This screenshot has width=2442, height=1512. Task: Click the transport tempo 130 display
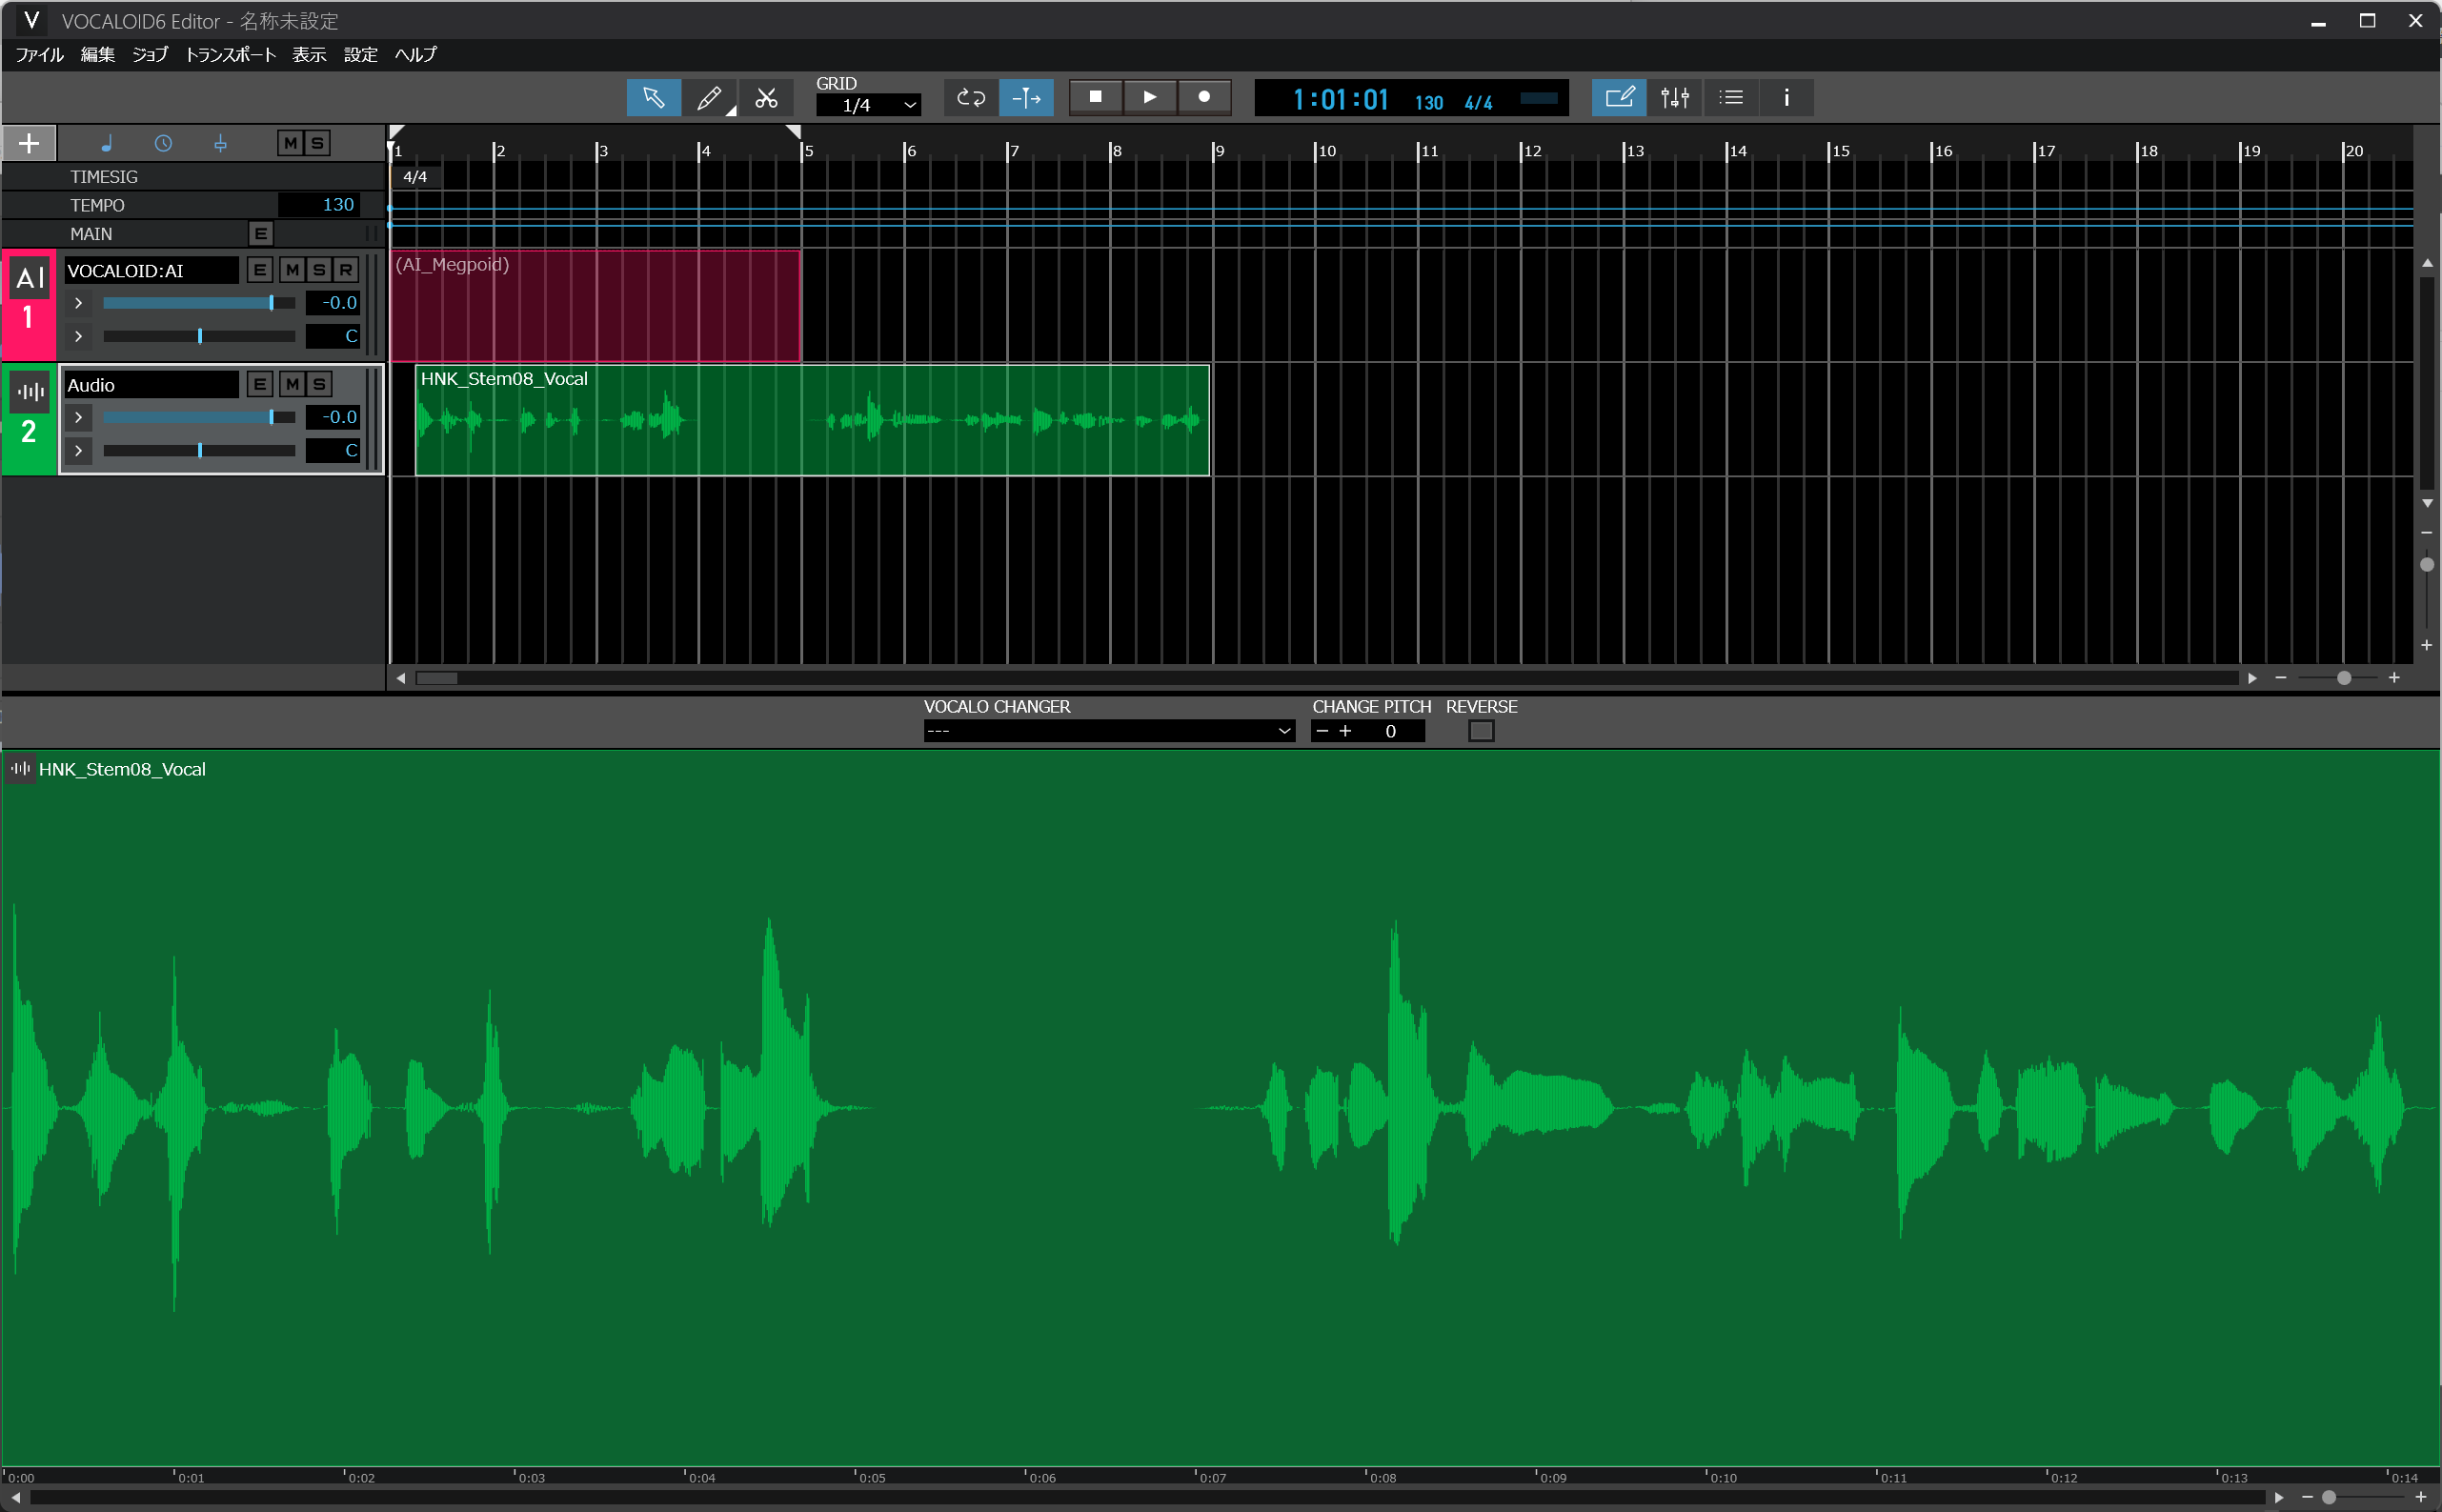click(x=1429, y=102)
